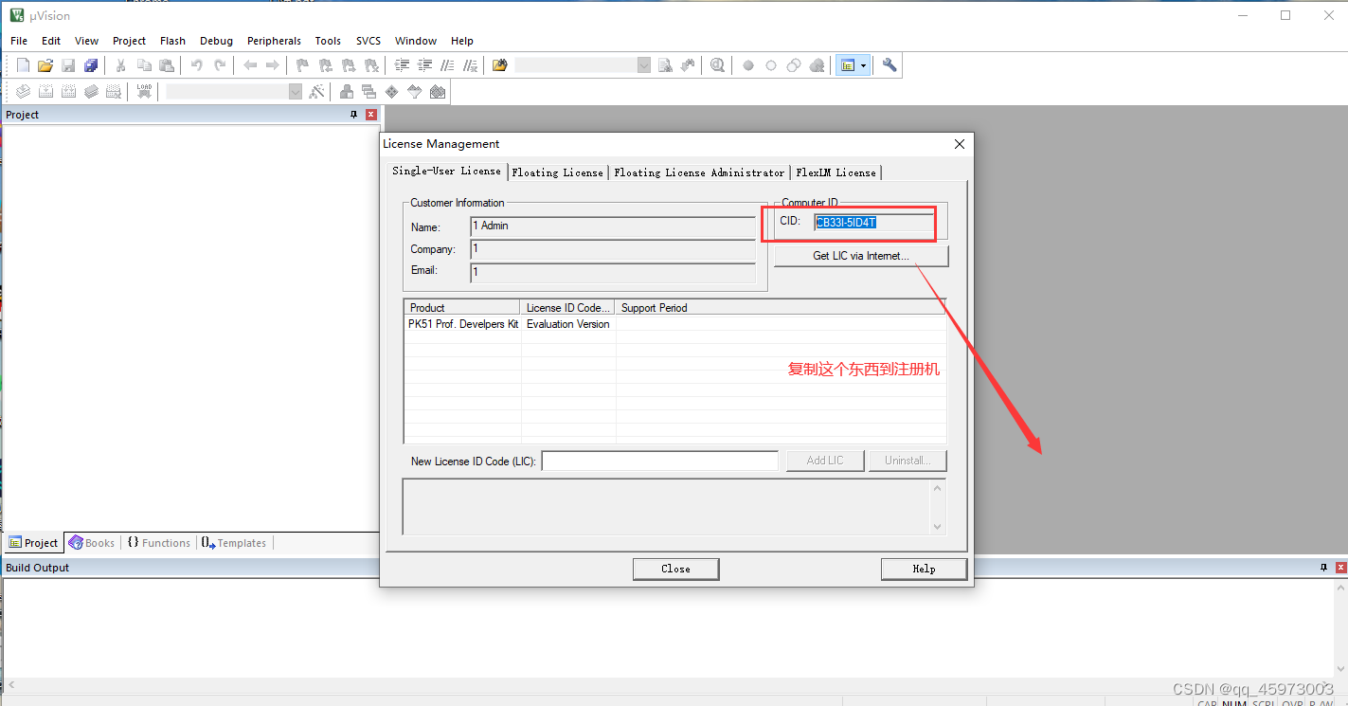Click the Translate file icon
The width and height of the screenshot is (1348, 706).
pos(23,91)
